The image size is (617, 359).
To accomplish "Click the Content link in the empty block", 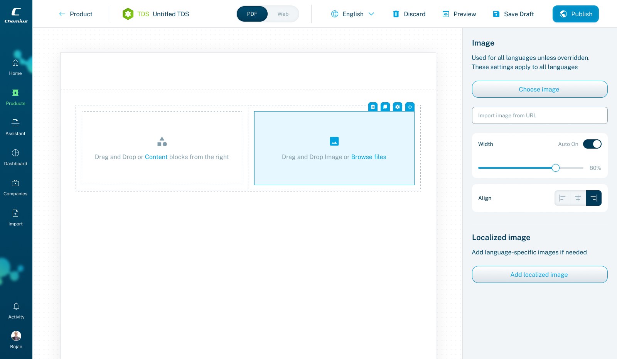I will click(x=156, y=157).
